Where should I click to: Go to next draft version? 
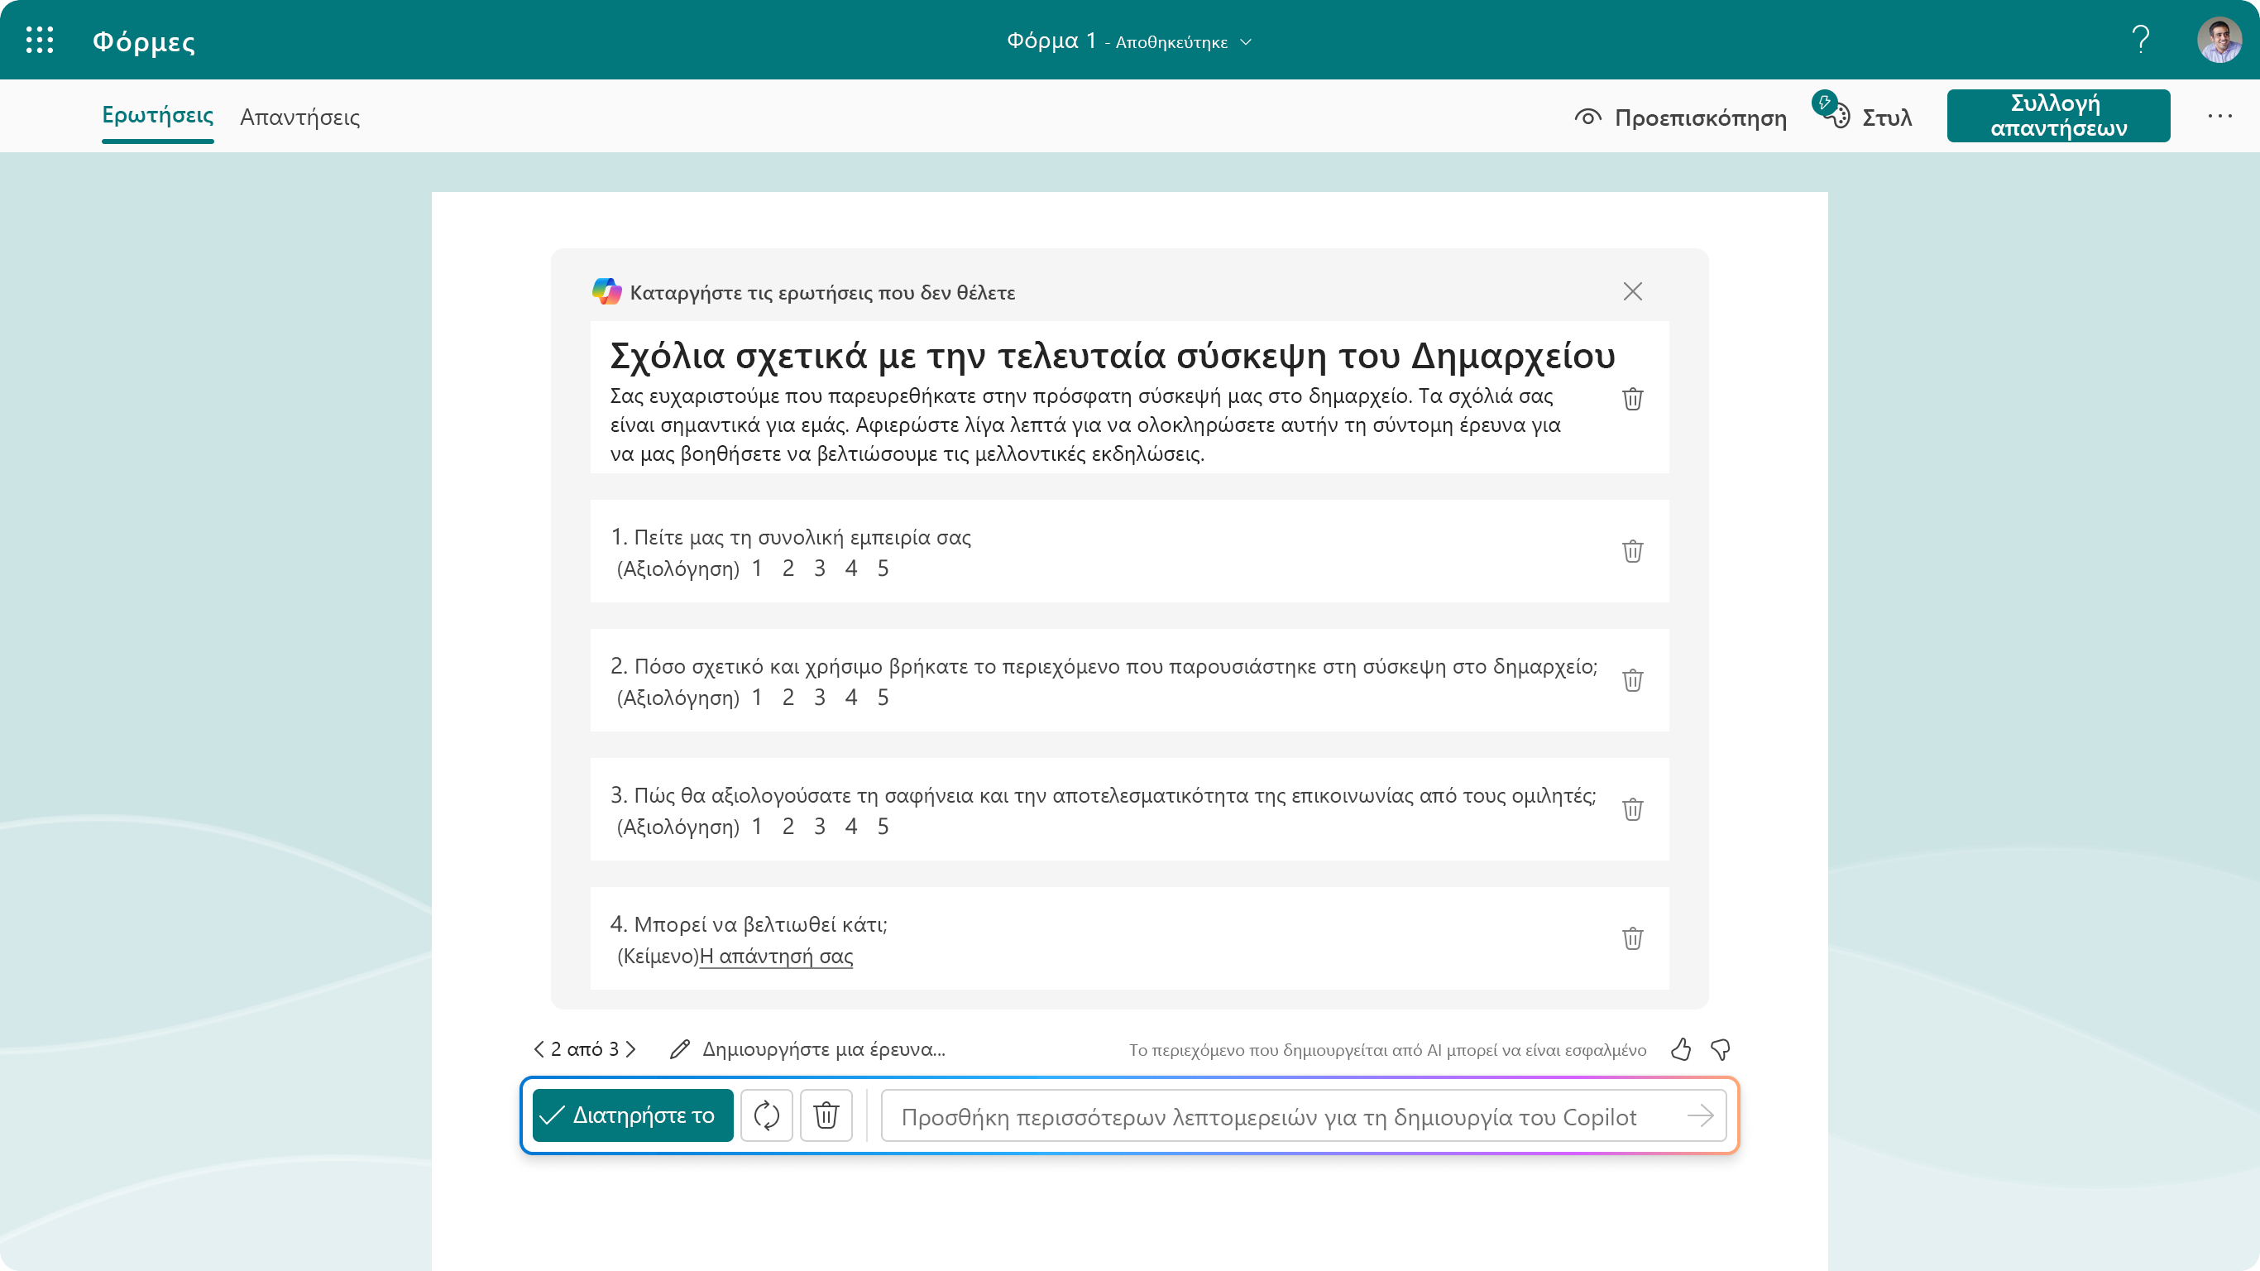pyautogui.click(x=631, y=1050)
